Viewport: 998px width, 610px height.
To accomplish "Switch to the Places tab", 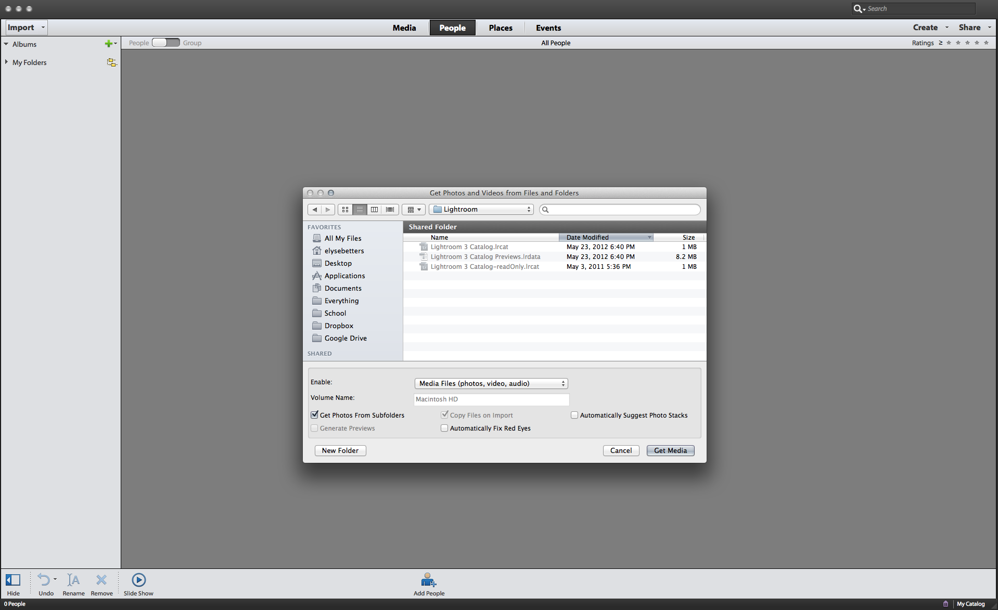I will click(501, 28).
